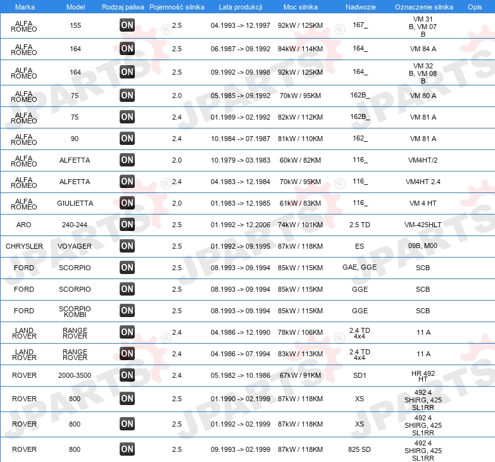Click the Marka column header
The width and height of the screenshot is (495, 462).
pos(25,7)
